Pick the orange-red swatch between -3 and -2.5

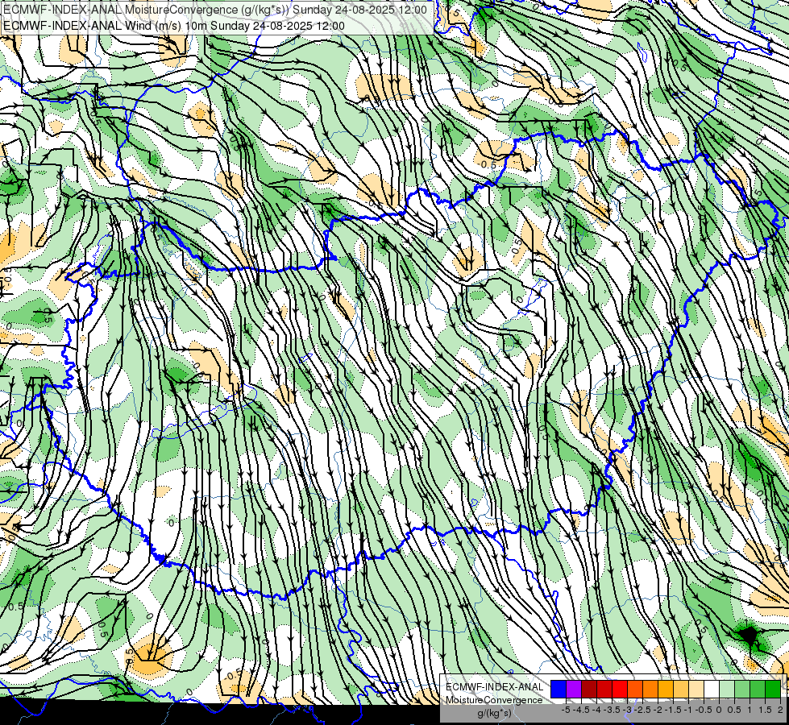635,690
